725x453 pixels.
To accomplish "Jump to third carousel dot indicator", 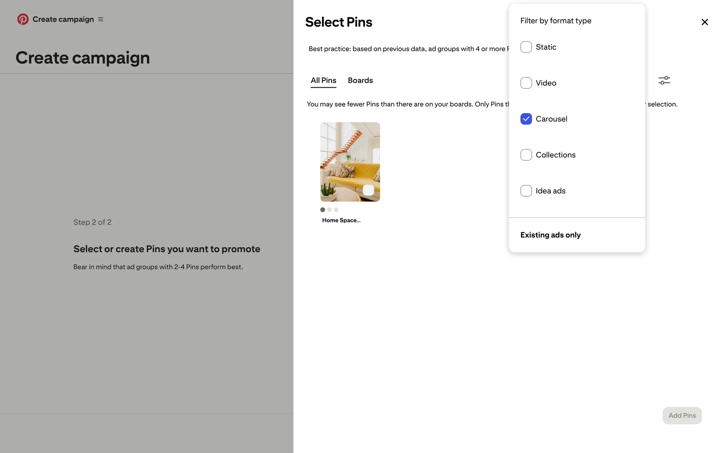I will [336, 210].
